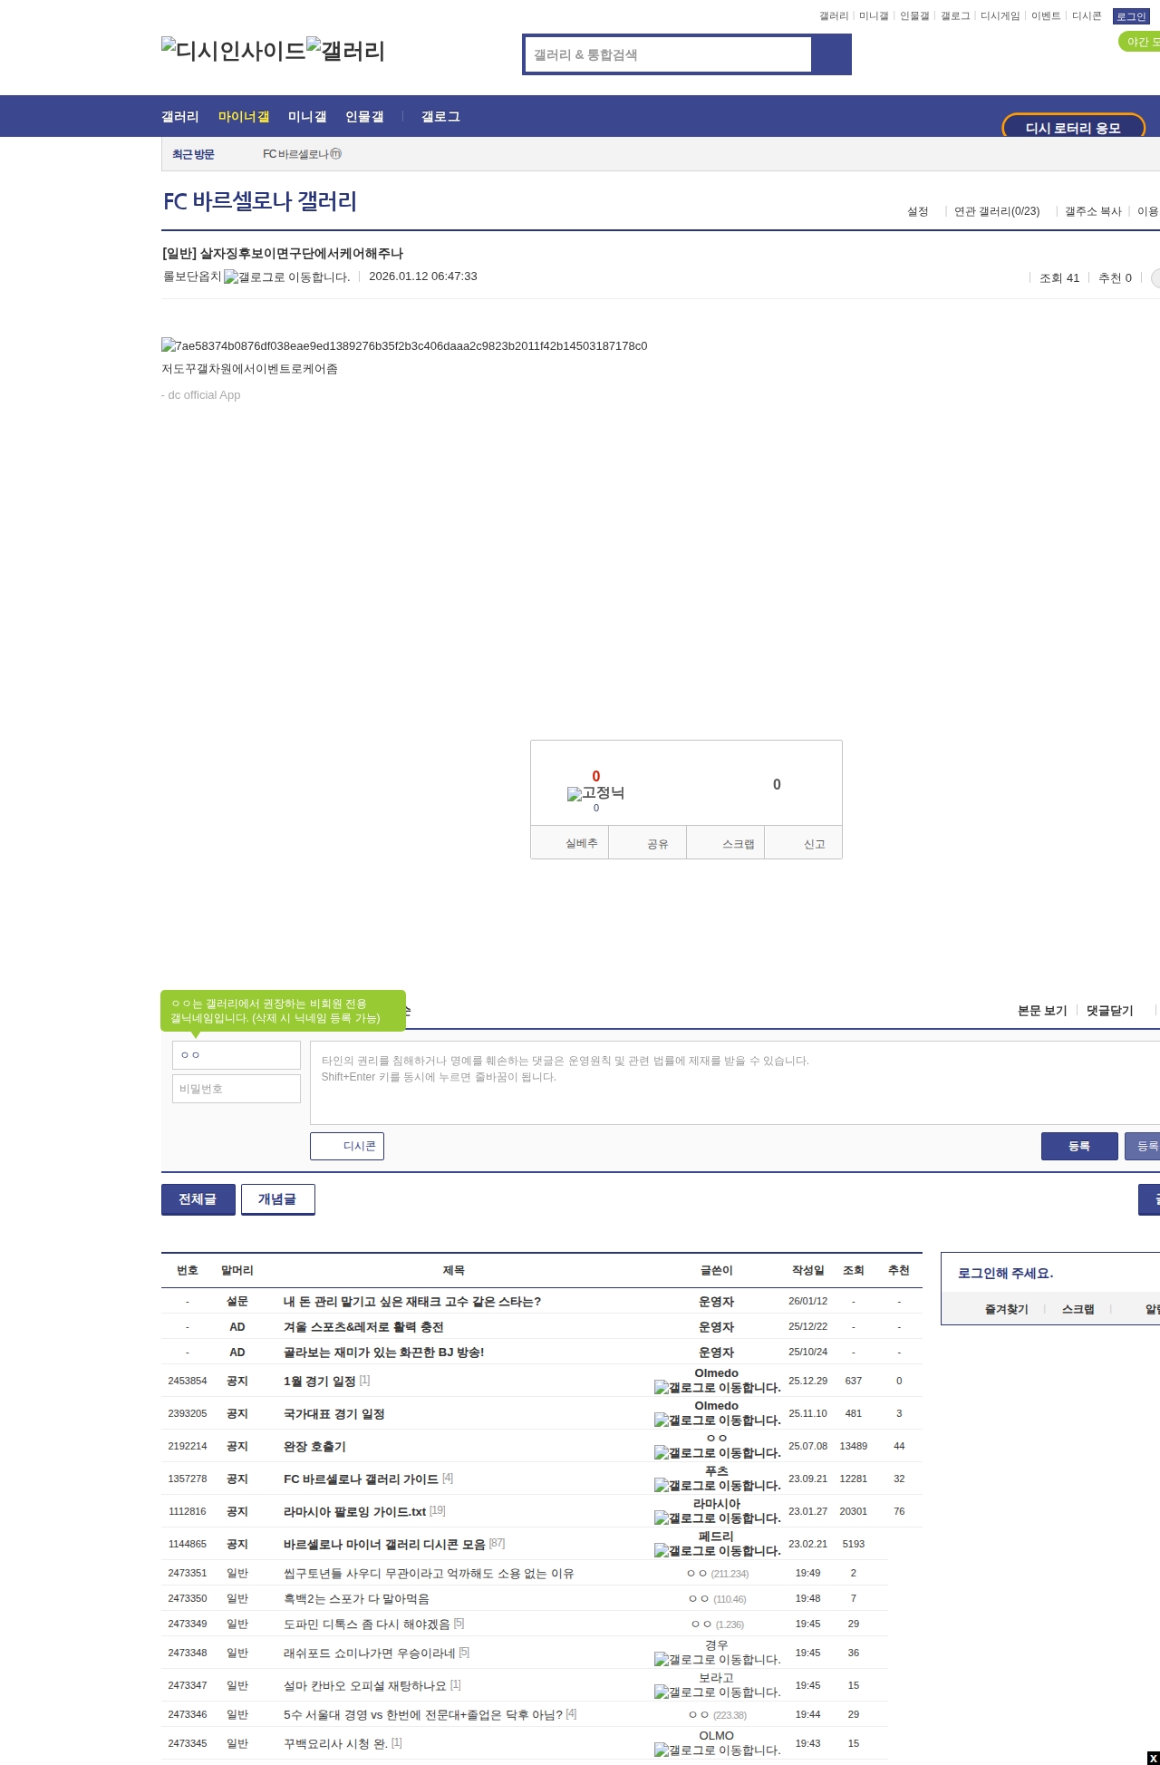Click the FC 바르셀로나 갤러리 title
The image size is (1160, 1765).
coord(260,201)
